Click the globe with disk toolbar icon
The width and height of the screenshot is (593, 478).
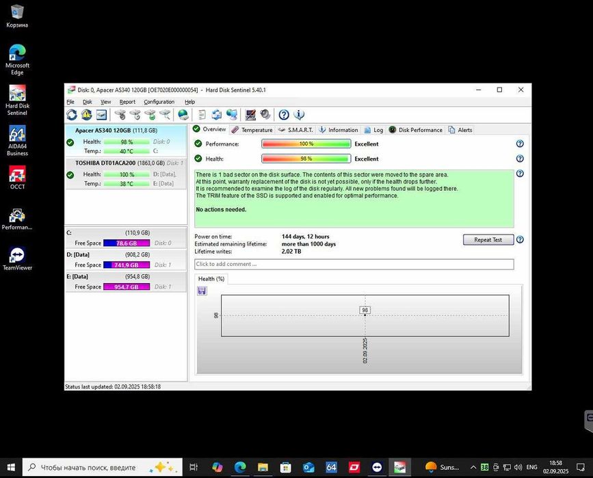click(183, 115)
